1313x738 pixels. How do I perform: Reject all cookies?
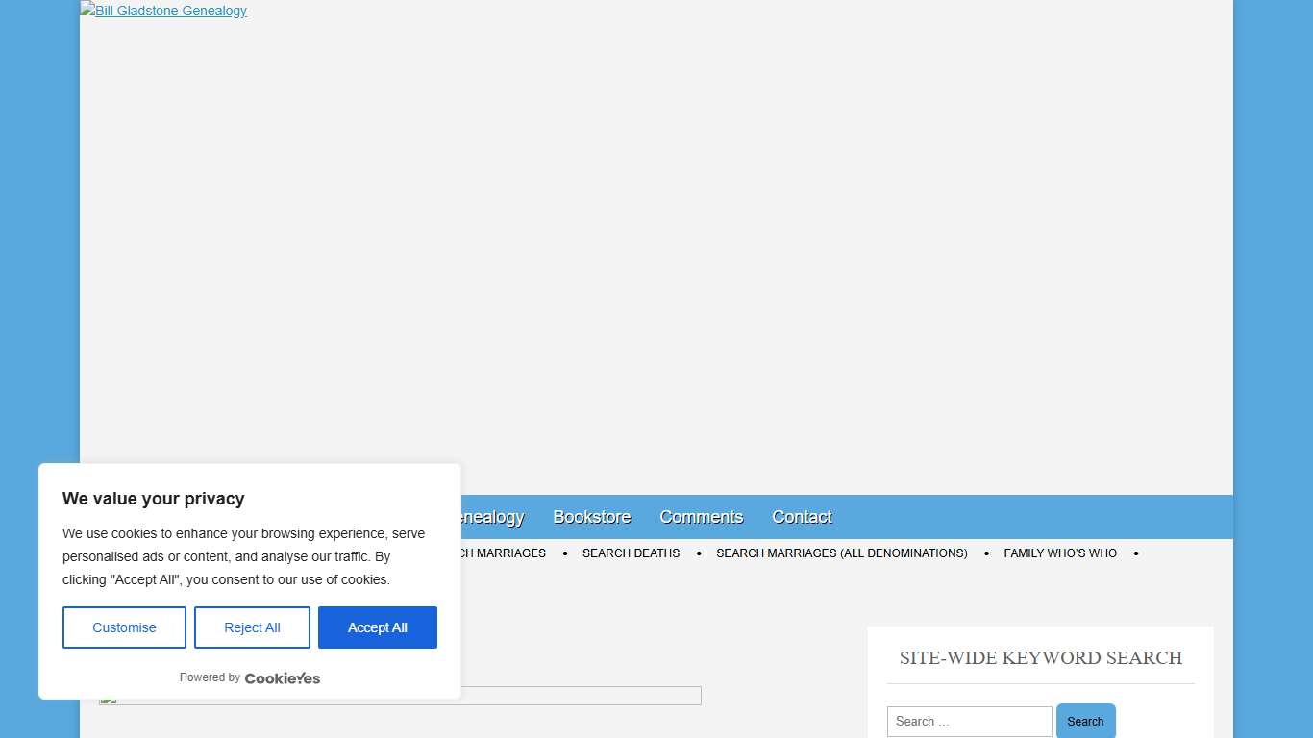[x=252, y=627]
